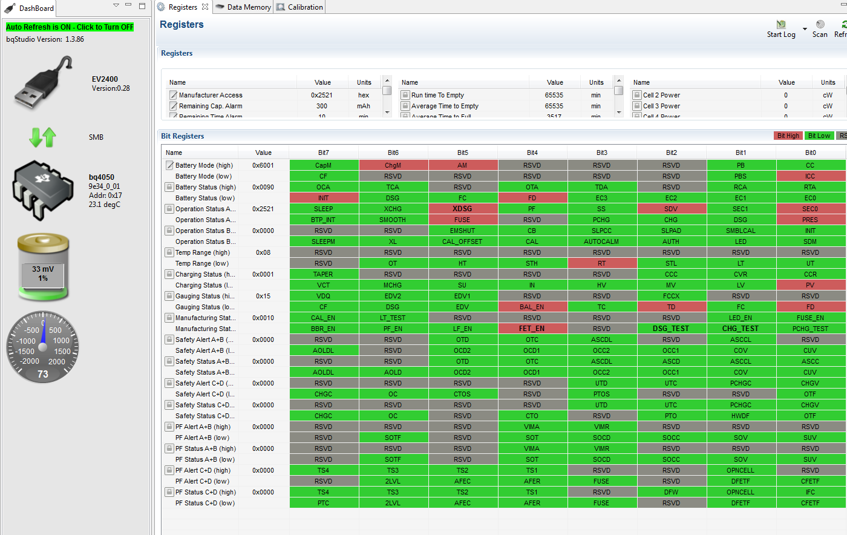Toggle the CHG_TEST bit in Manufacturing Status

tap(741, 329)
